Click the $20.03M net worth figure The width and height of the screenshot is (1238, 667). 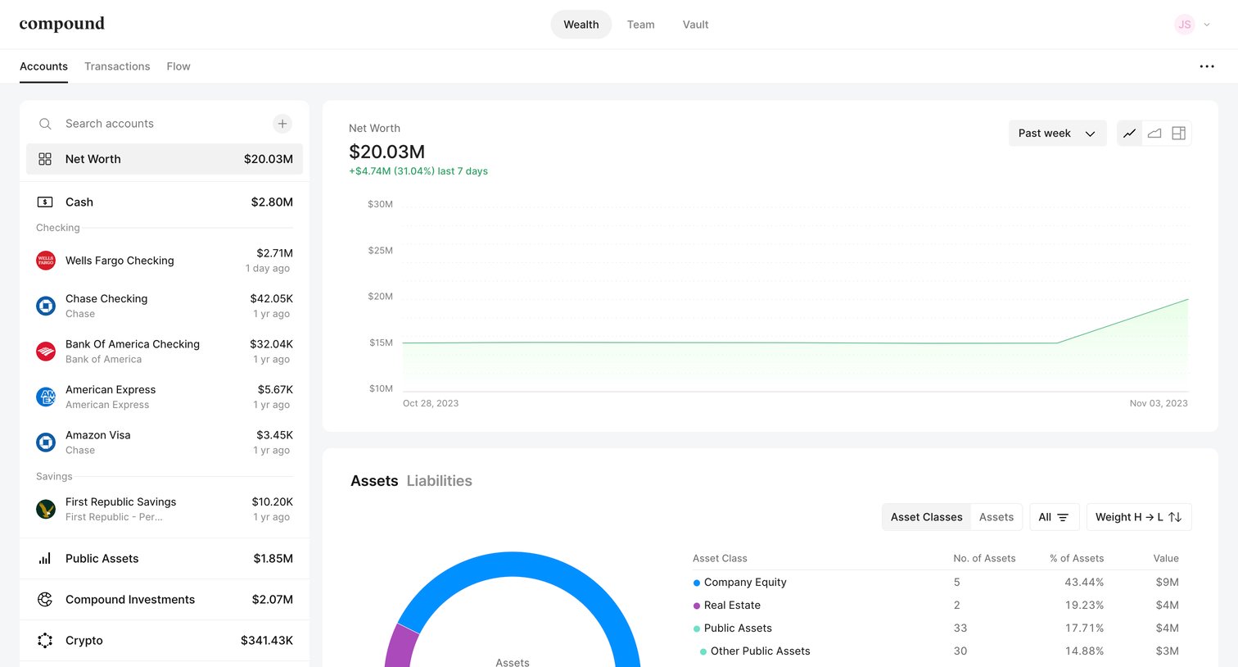[x=387, y=152]
